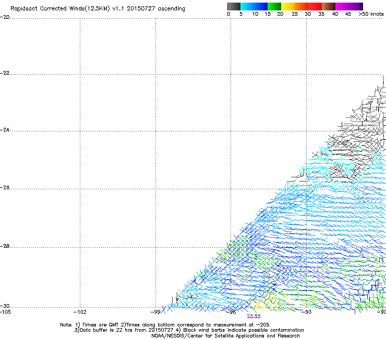This screenshot has width=386, height=339.
Task: Click the legend label '25'
Action: pyautogui.click(x=295, y=14)
